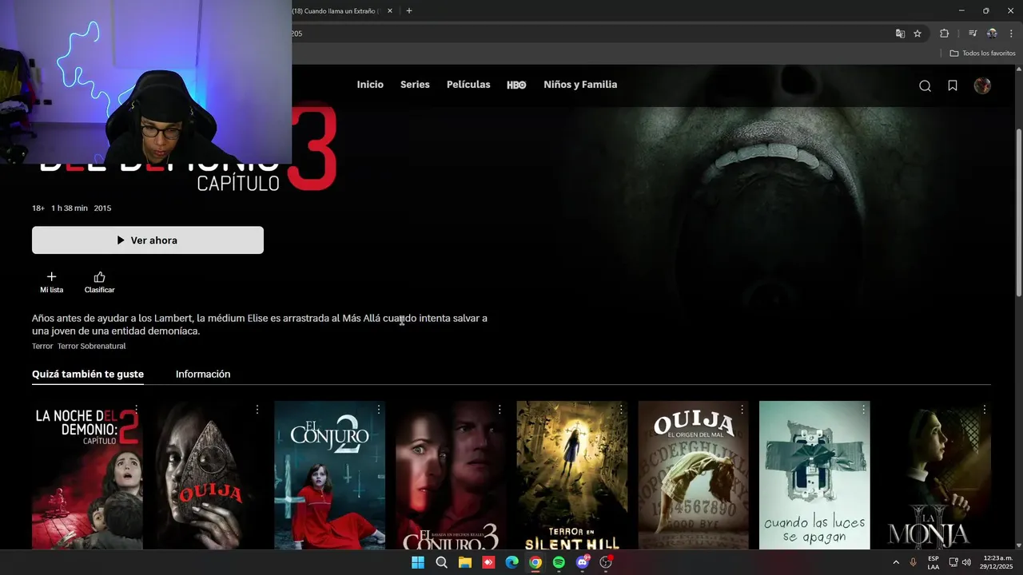Open the Terror genre link
This screenshot has height=575, width=1023.
[42, 346]
